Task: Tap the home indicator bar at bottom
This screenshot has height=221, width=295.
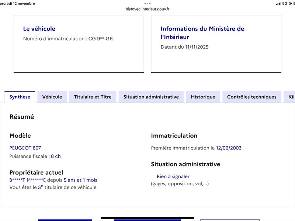Action: point(147,218)
